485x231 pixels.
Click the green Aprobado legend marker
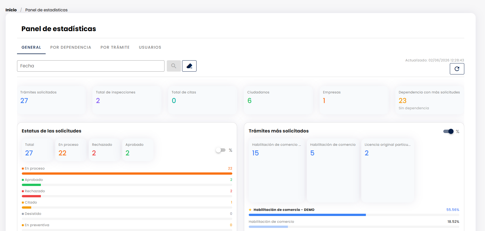tap(23, 180)
